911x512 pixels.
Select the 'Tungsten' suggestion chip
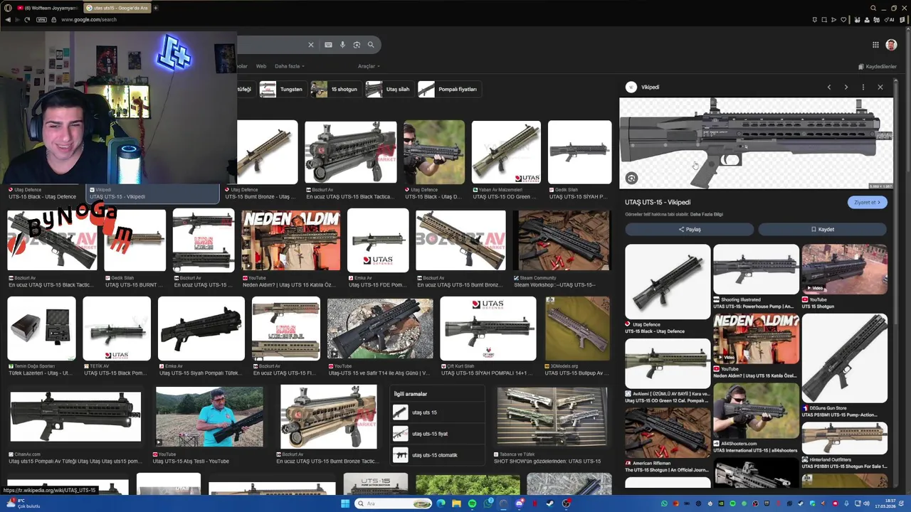tap(282, 89)
